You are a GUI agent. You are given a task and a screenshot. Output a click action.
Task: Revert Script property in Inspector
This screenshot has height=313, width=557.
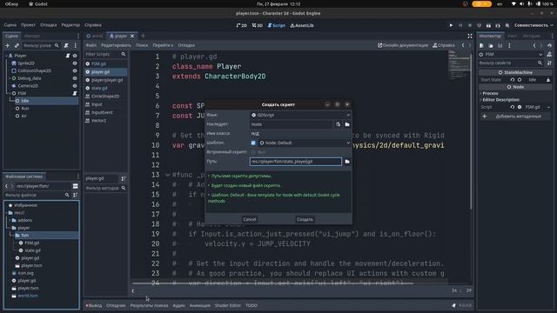[x=513, y=107]
